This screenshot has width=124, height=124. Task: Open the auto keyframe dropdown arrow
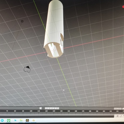(43, 108)
